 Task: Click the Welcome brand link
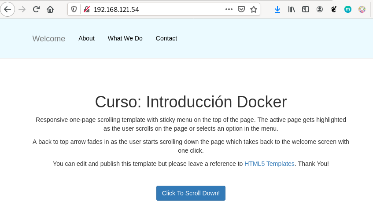point(49,39)
